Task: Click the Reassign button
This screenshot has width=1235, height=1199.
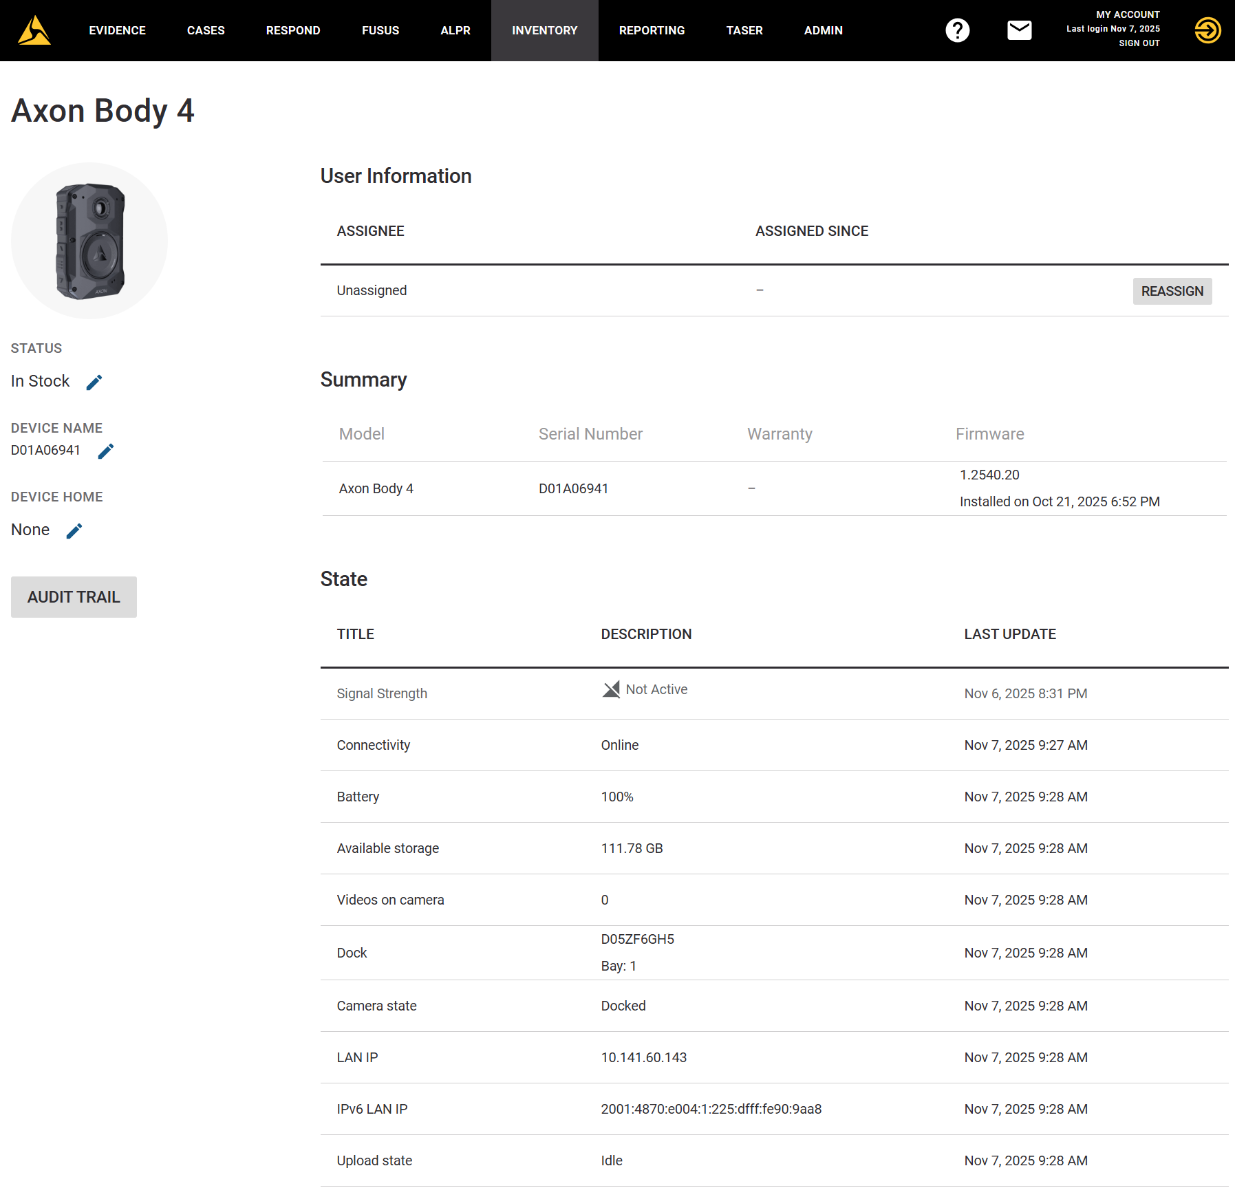Action: pos(1172,291)
